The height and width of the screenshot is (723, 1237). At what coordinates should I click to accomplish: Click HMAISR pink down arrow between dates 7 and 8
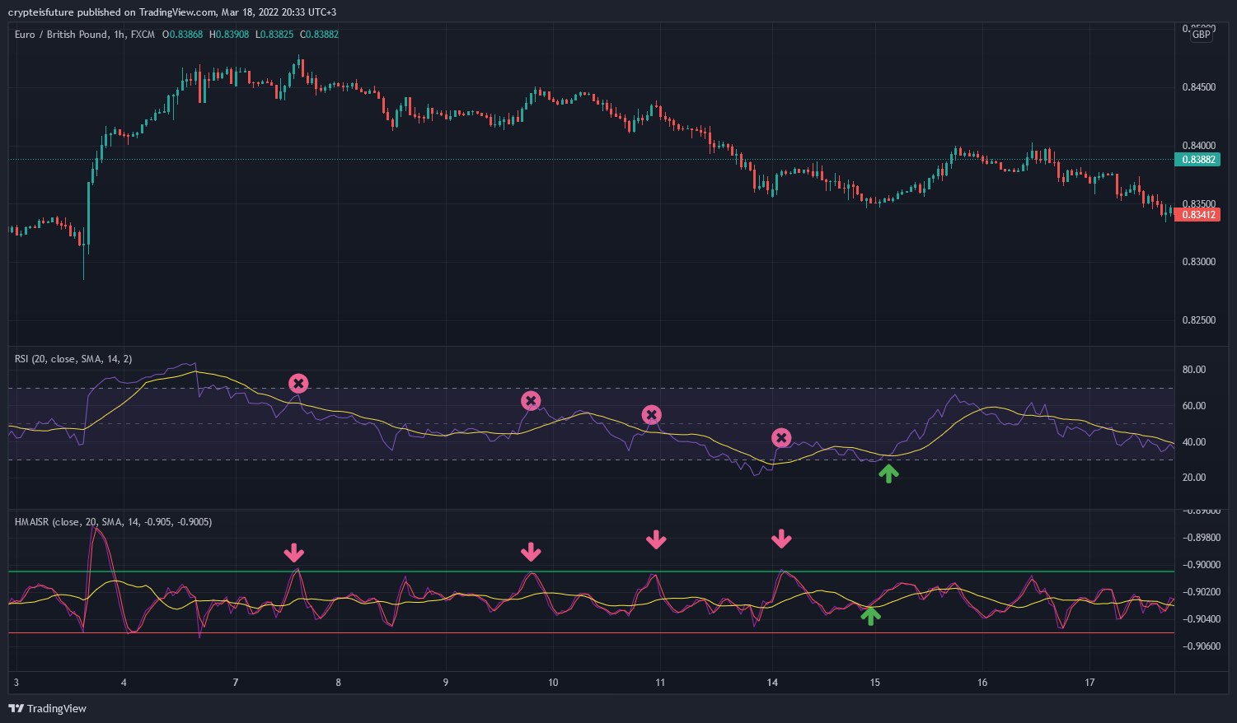pyautogui.click(x=294, y=553)
